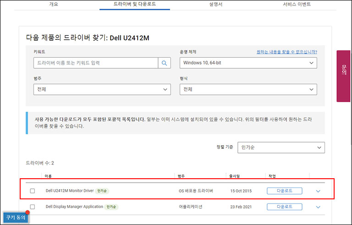Open the 정렬 기준 sort dropdown showing 인기순

pyautogui.click(x=281, y=148)
